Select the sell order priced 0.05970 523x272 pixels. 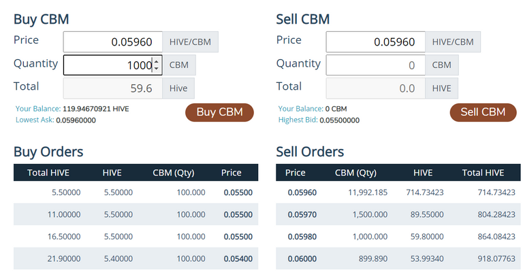tap(398, 215)
